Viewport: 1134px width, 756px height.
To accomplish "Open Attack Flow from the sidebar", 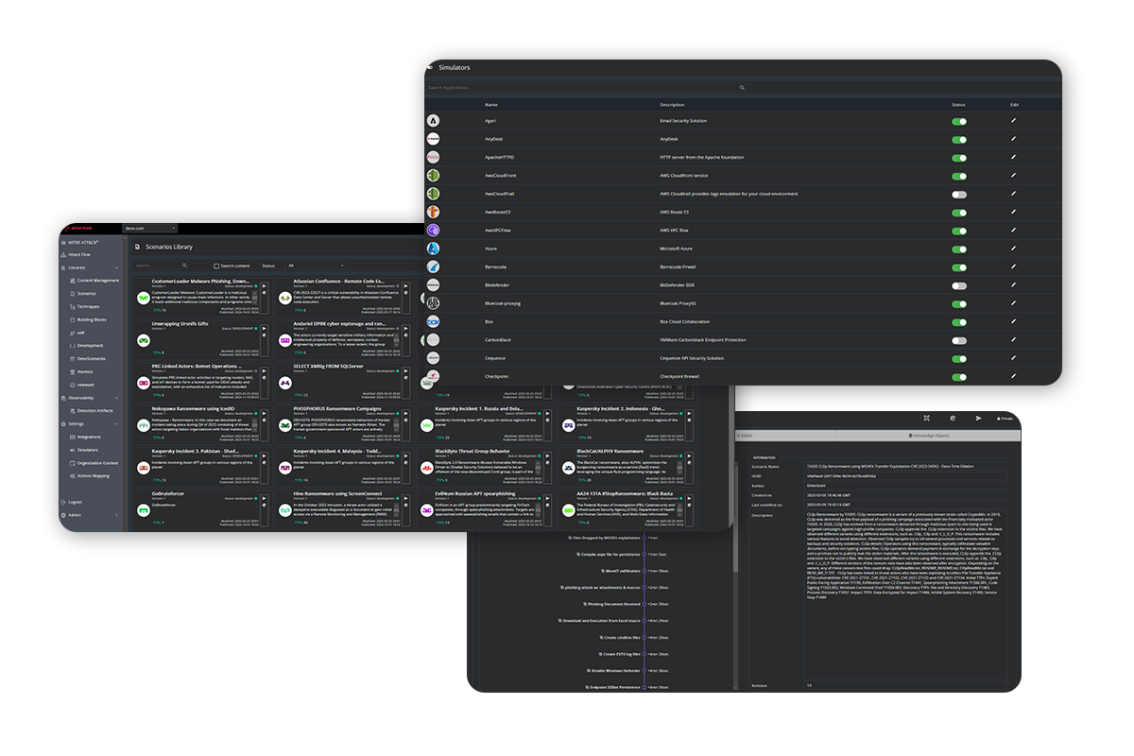I will 79,254.
